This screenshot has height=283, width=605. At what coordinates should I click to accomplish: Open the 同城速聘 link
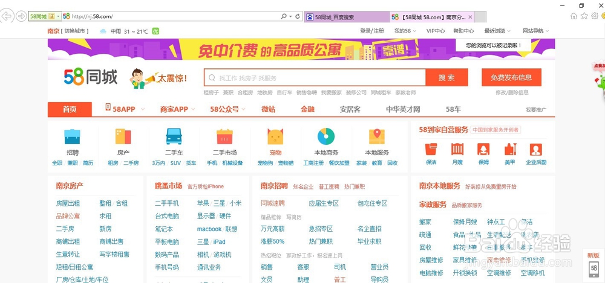[x=272, y=203]
